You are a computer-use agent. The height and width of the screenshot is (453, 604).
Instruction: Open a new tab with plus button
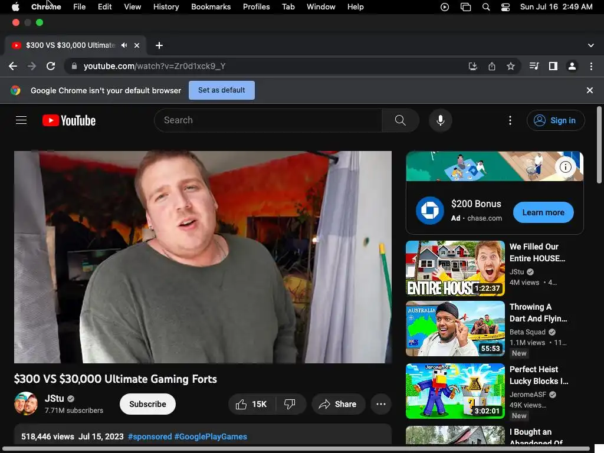coord(159,45)
